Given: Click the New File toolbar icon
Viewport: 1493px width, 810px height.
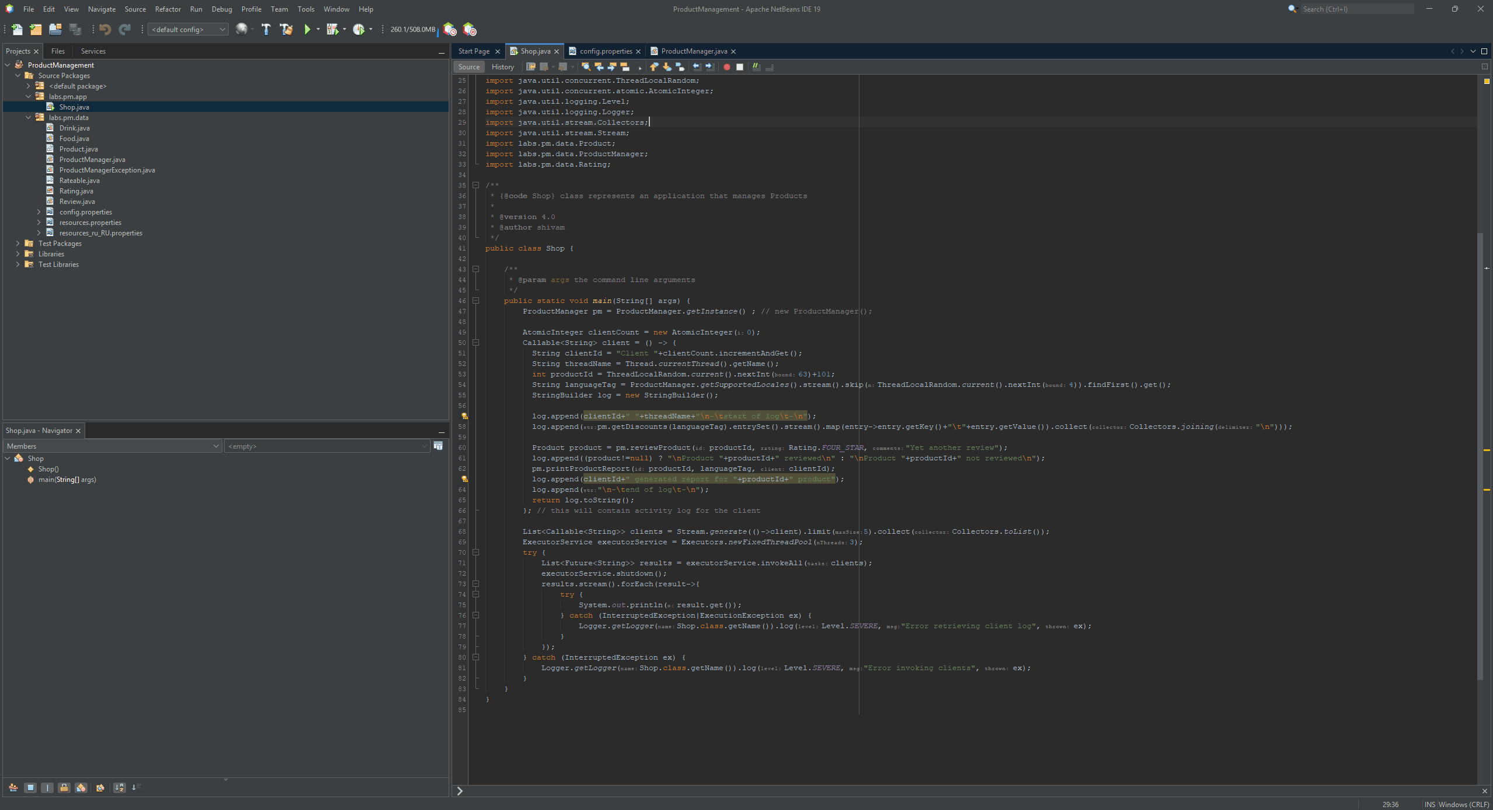Looking at the screenshot, I should pyautogui.click(x=17, y=29).
